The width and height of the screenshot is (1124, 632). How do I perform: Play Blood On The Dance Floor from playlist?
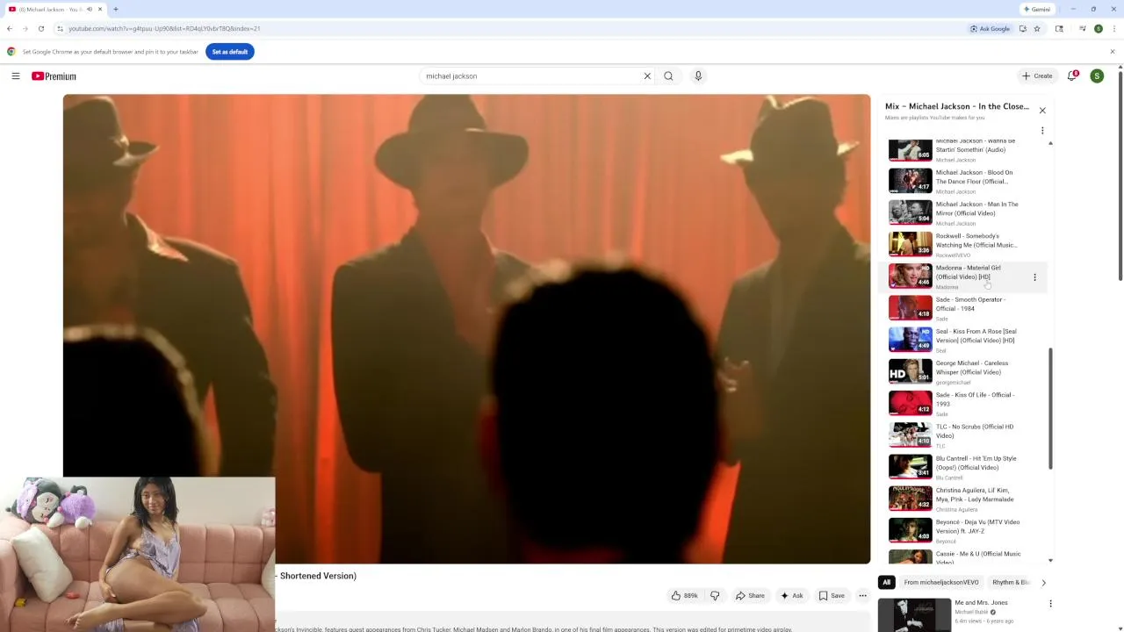point(963,181)
